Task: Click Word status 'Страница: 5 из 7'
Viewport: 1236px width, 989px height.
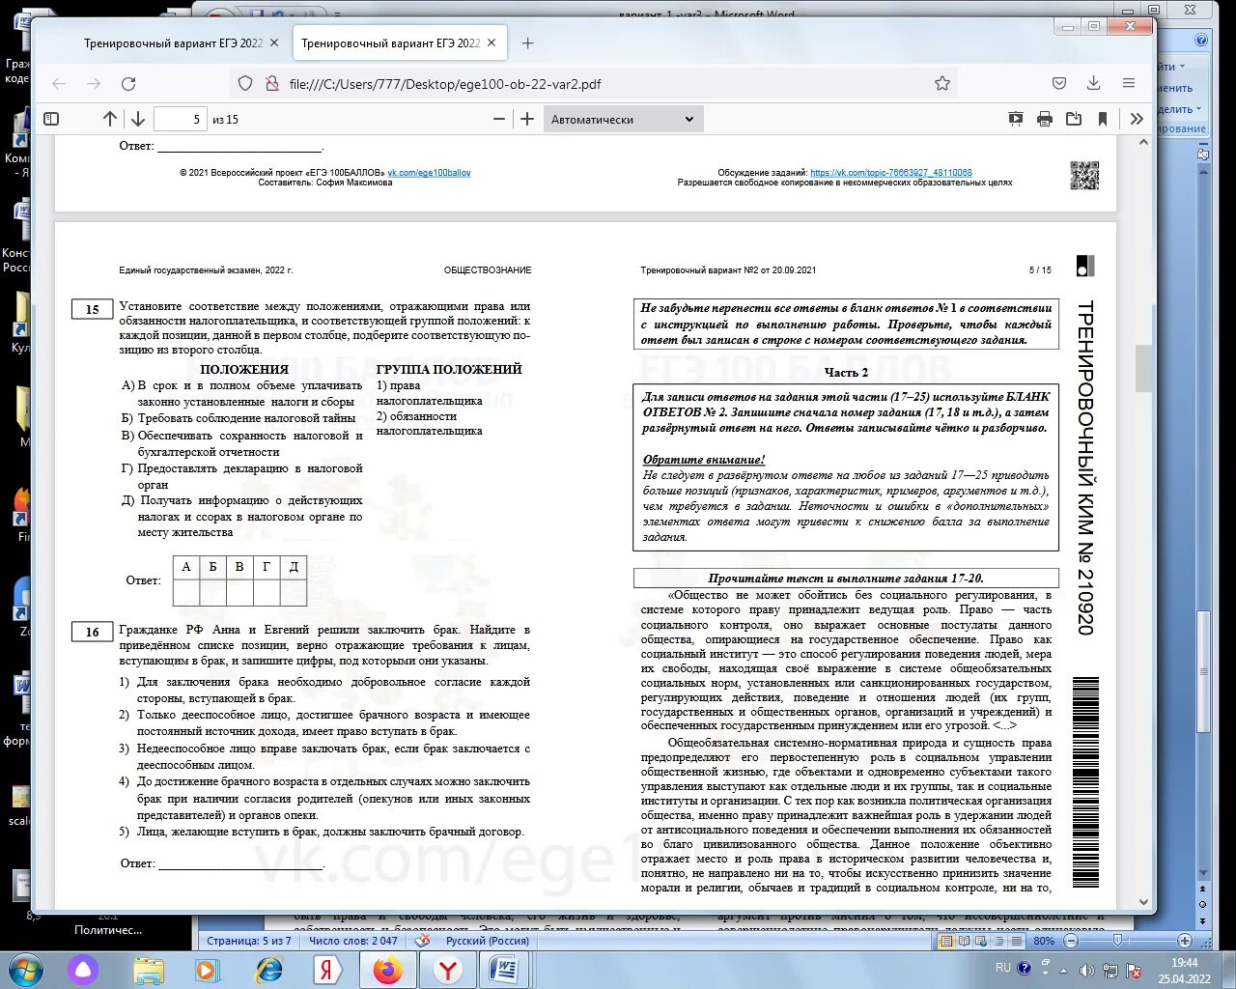Action: pos(248,941)
